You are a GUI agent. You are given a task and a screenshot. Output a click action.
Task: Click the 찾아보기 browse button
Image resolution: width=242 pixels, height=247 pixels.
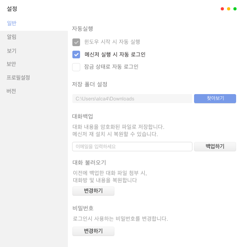tap(215, 99)
